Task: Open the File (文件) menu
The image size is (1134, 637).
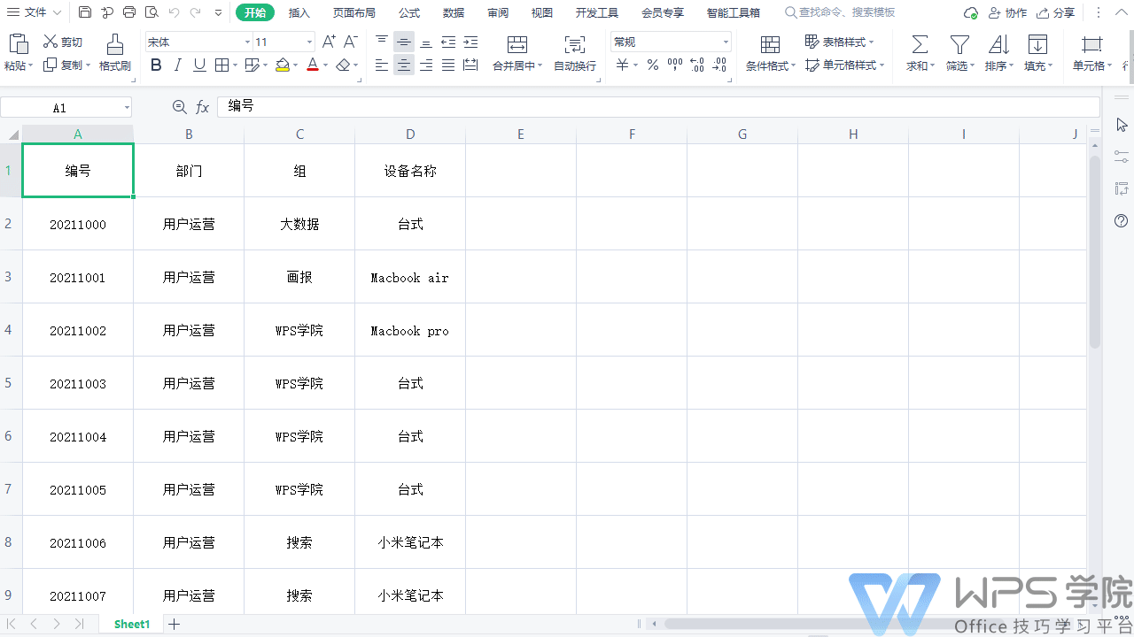Action: (x=34, y=12)
